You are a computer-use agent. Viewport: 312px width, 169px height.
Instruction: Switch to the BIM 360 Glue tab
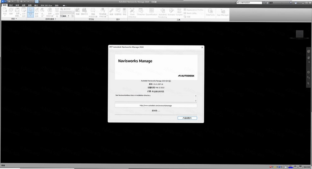click(x=46, y=5)
